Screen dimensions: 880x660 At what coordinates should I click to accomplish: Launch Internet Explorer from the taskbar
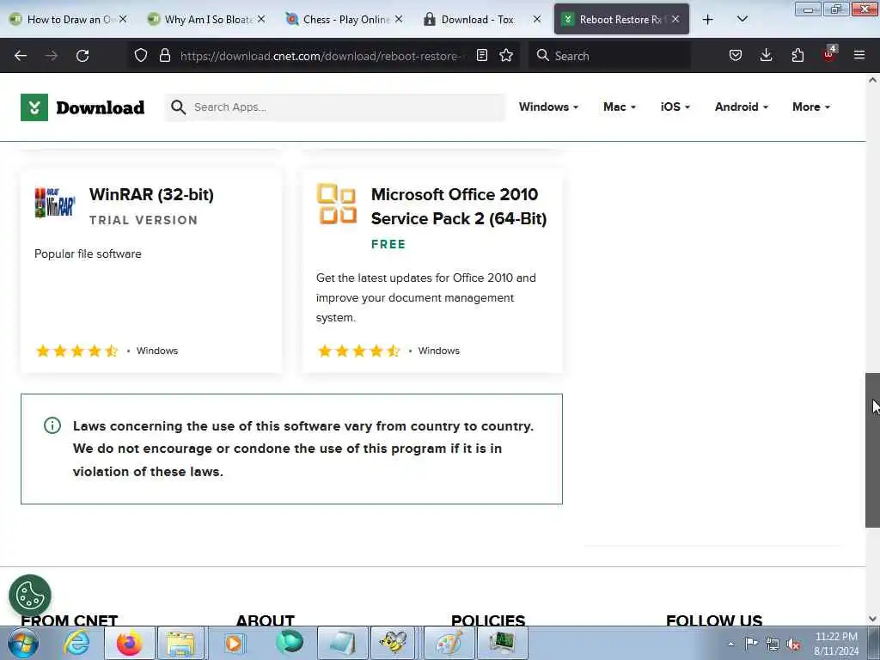coord(76,643)
